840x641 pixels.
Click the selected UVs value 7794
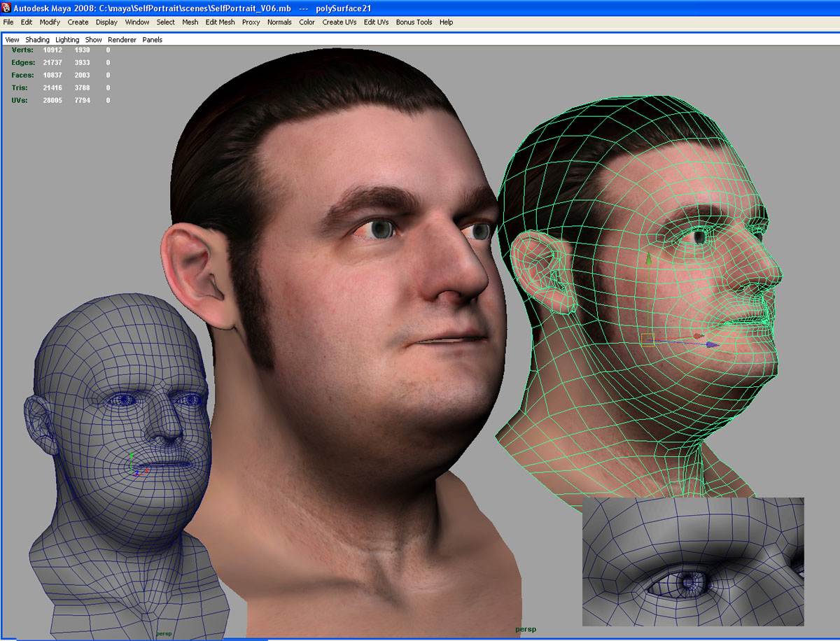point(83,101)
